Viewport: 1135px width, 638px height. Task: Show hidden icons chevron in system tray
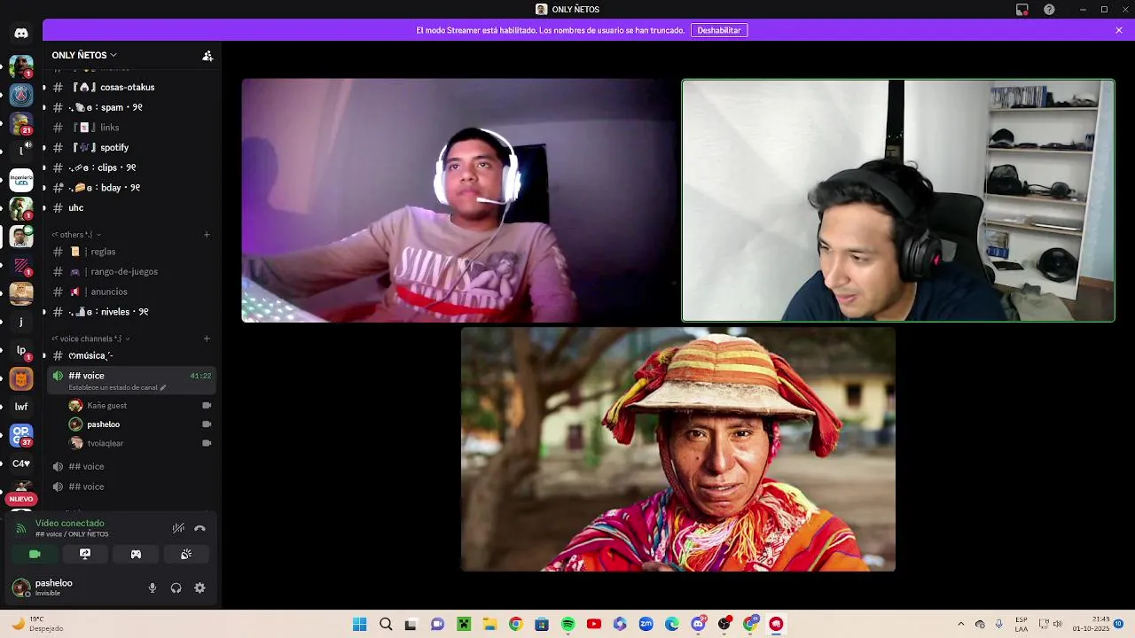pos(960,624)
